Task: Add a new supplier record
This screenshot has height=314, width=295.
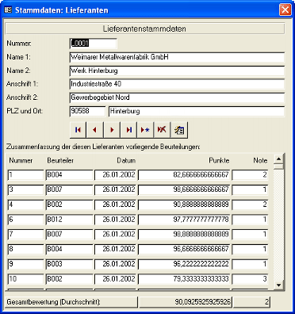Action: (x=145, y=130)
